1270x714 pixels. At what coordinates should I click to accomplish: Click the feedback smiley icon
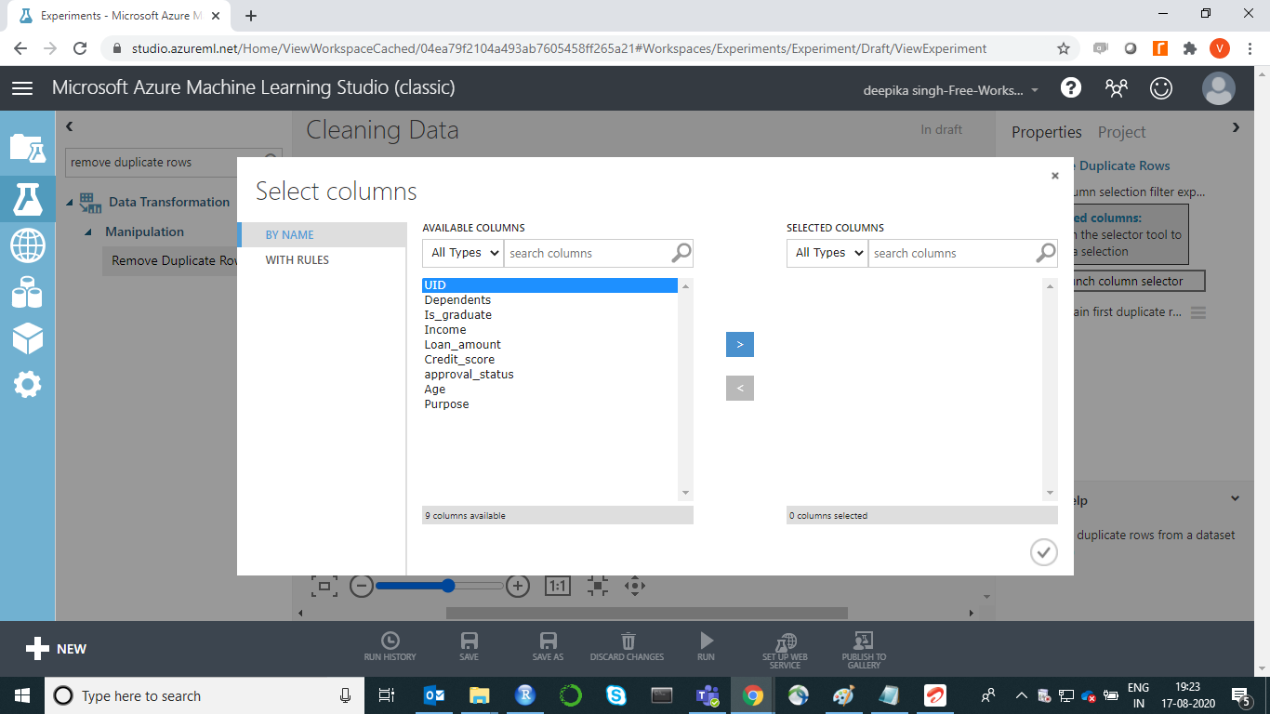1161,88
